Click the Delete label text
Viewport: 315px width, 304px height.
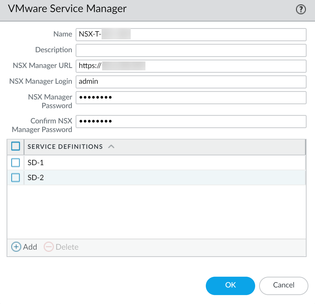pos(67,247)
